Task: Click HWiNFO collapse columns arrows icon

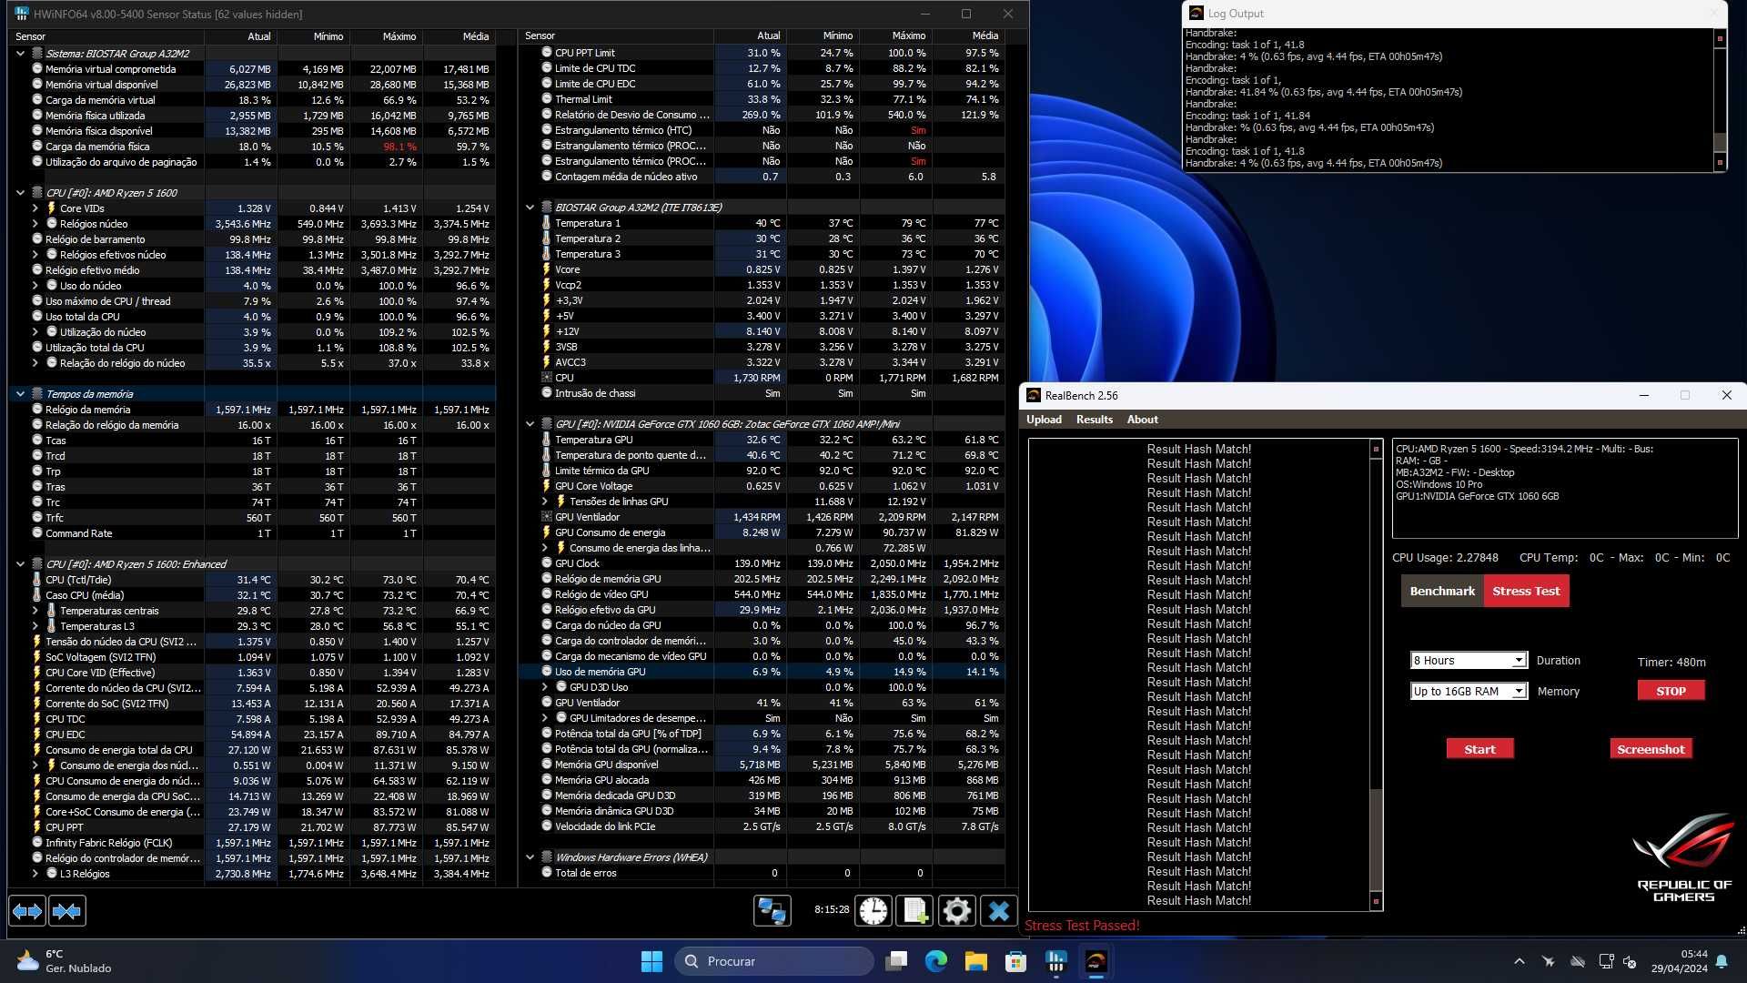Action: point(67,911)
